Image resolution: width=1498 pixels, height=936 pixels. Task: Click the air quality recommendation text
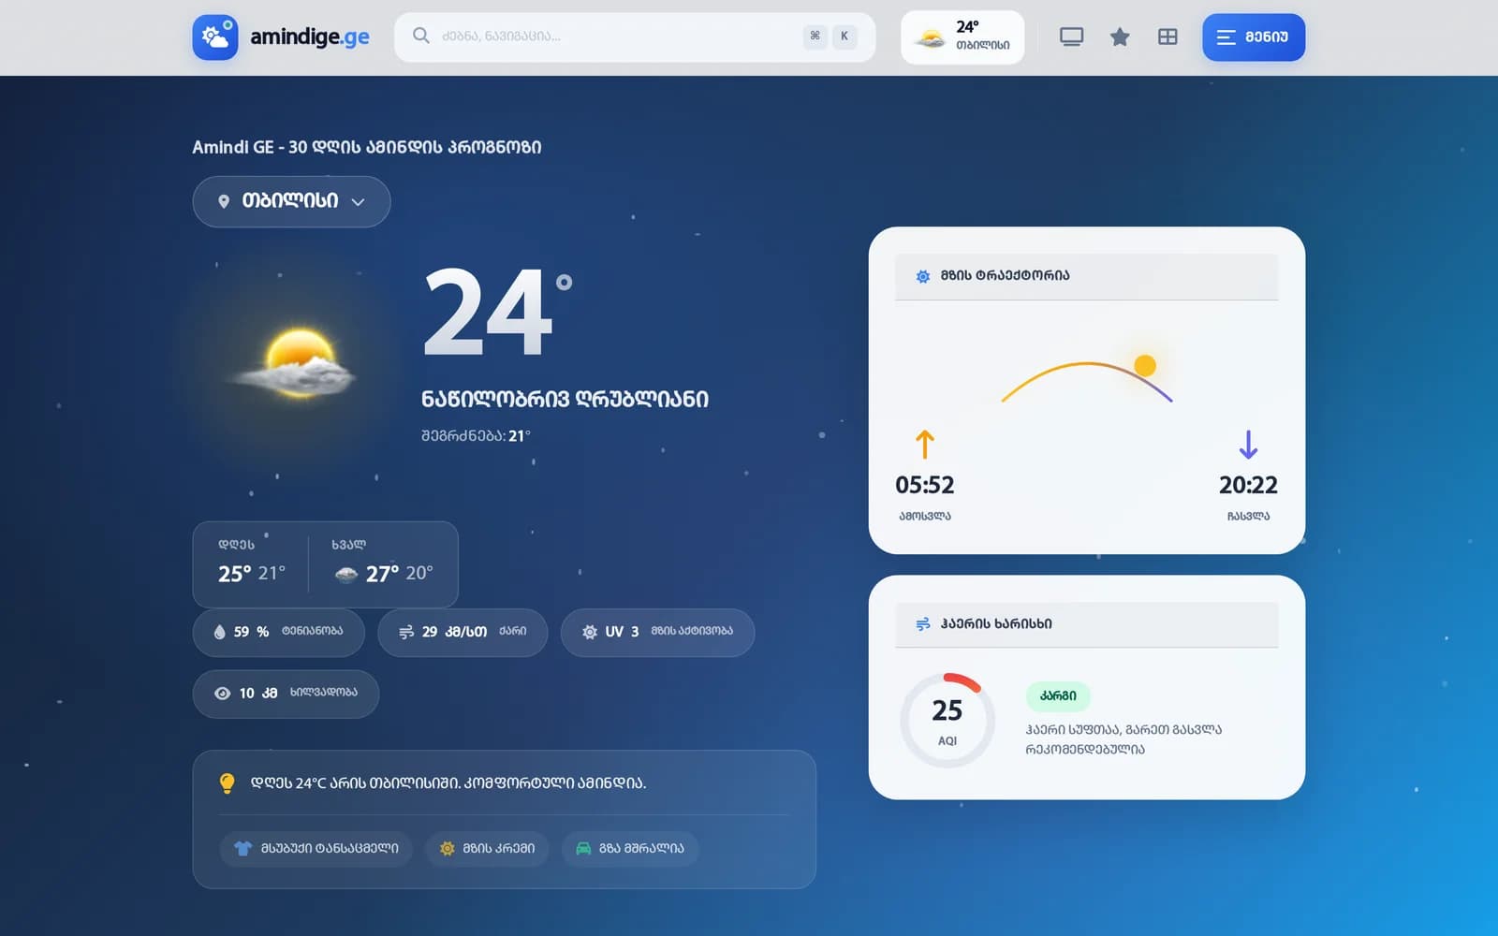[x=1123, y=739]
